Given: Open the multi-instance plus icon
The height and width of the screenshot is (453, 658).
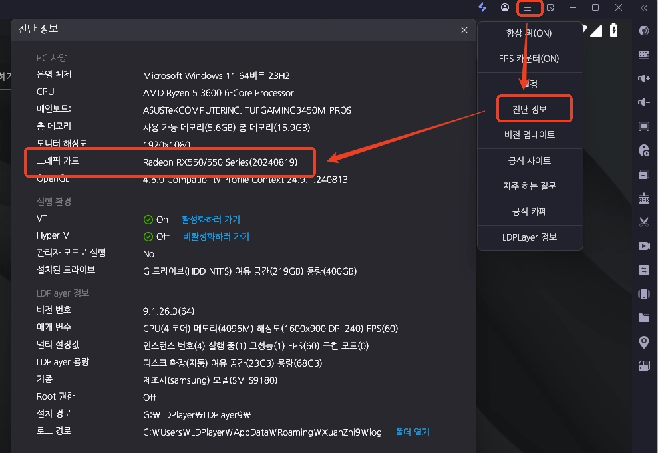Looking at the screenshot, I should point(644,174).
